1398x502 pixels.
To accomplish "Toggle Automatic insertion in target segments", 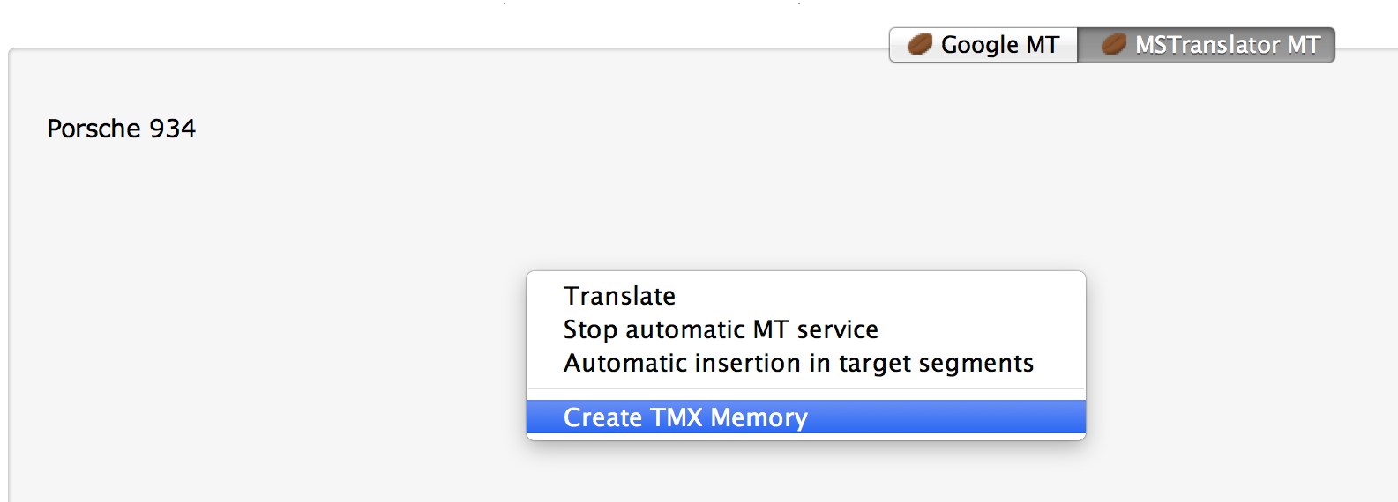I will (x=798, y=363).
